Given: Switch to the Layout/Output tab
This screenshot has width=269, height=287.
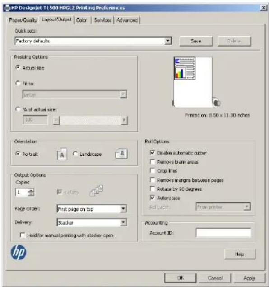Looking at the screenshot, I should [57, 19].
